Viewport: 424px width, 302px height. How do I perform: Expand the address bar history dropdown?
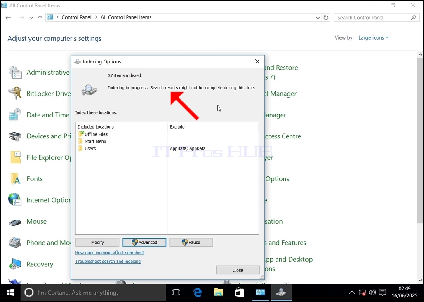tap(318, 18)
